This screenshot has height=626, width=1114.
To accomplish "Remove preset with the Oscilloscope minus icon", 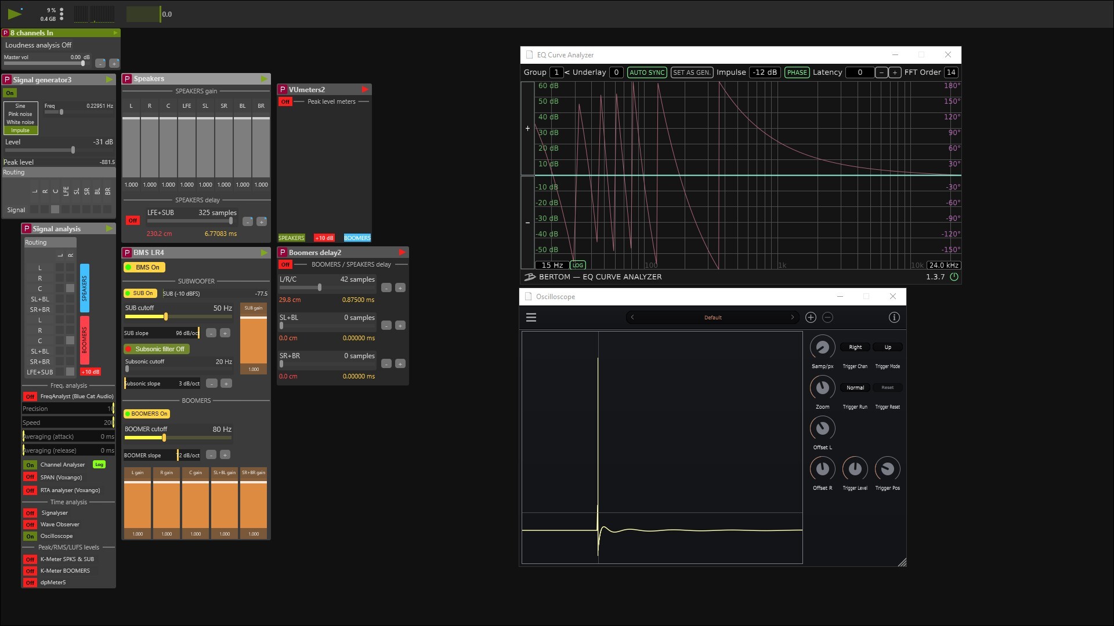I will click(x=828, y=317).
